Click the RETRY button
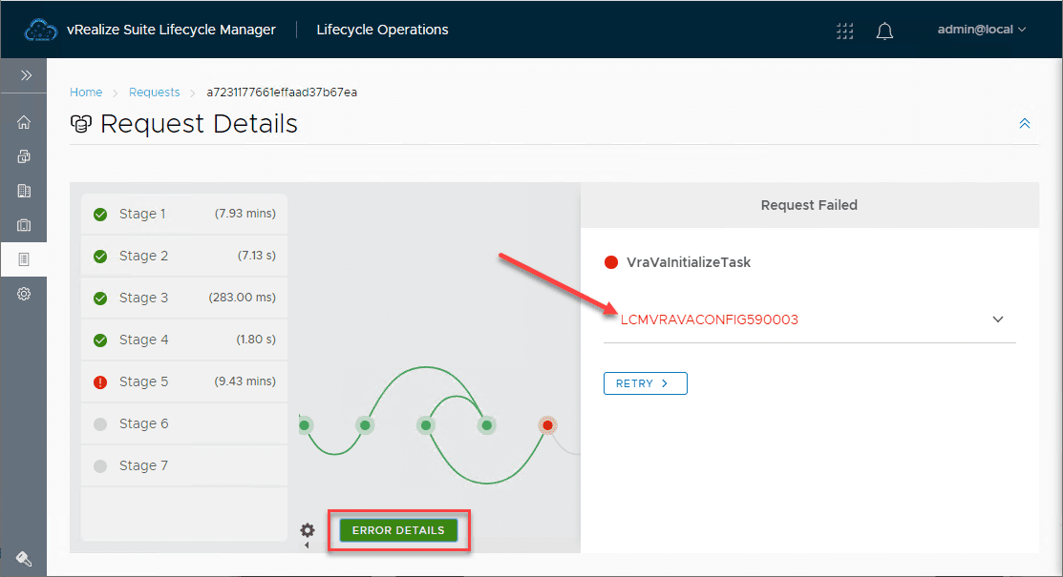Screen dimensions: 1063x577 (x=645, y=382)
